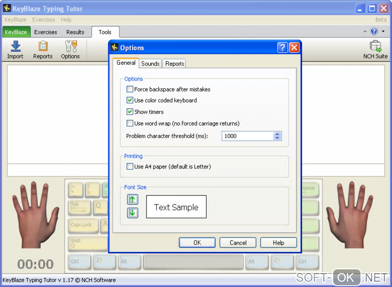Increment the problem character threshold
Screen dimensions: 392x287
tap(277, 134)
